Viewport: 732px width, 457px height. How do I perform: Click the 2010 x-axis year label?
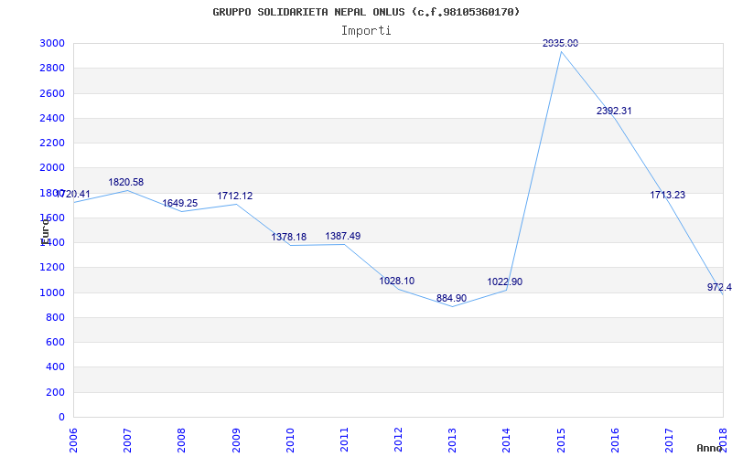click(x=290, y=441)
